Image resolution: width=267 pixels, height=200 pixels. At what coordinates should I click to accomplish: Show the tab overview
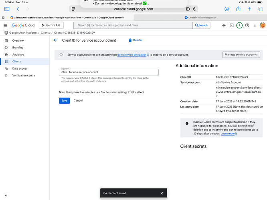[261, 9]
